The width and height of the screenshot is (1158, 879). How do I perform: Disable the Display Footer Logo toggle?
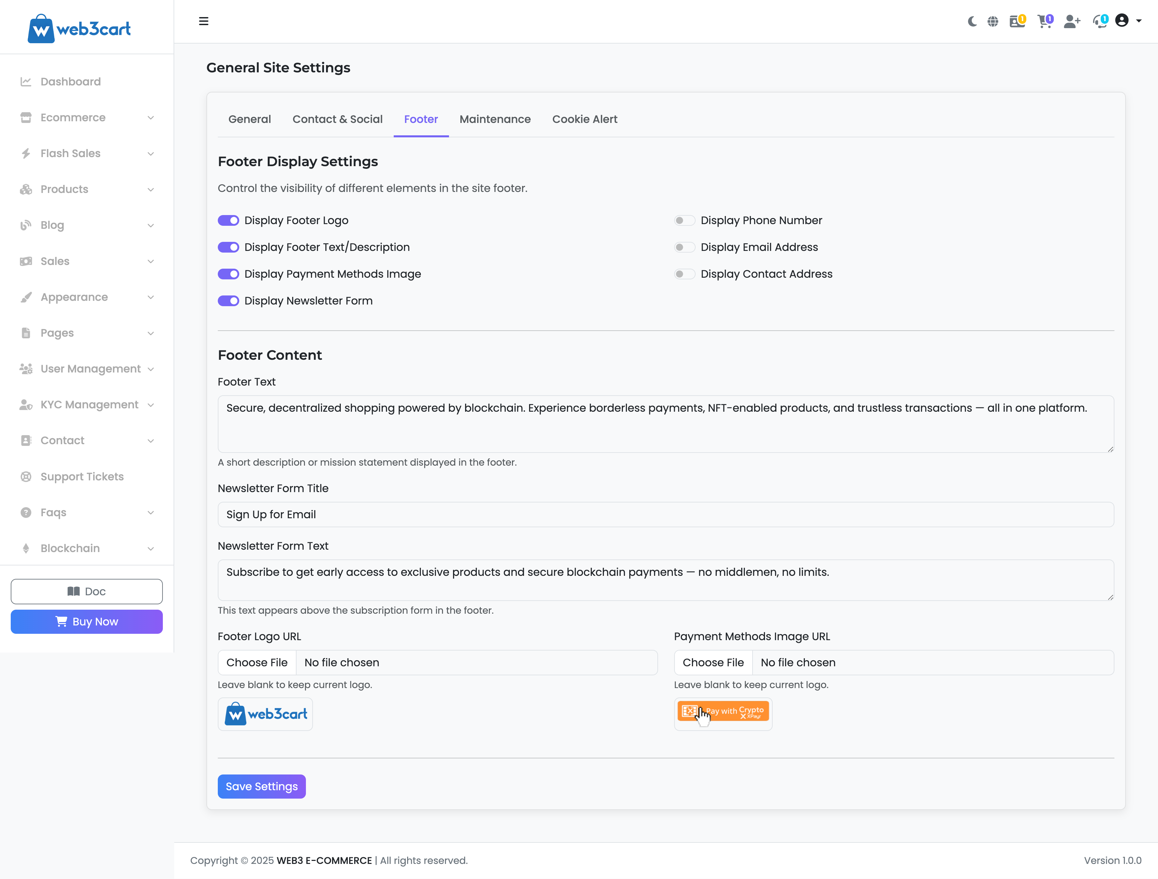tap(228, 220)
